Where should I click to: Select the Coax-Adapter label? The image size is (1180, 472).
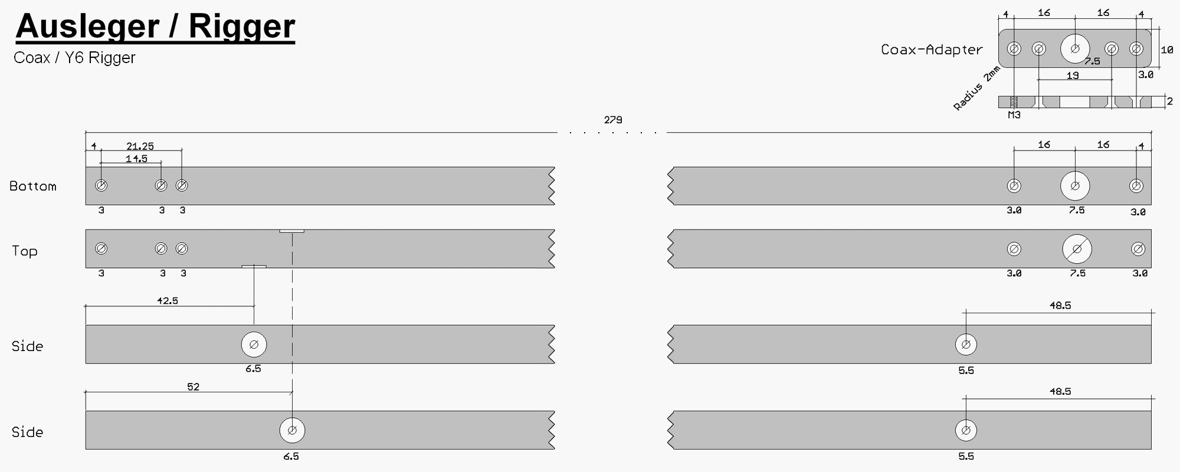931,50
